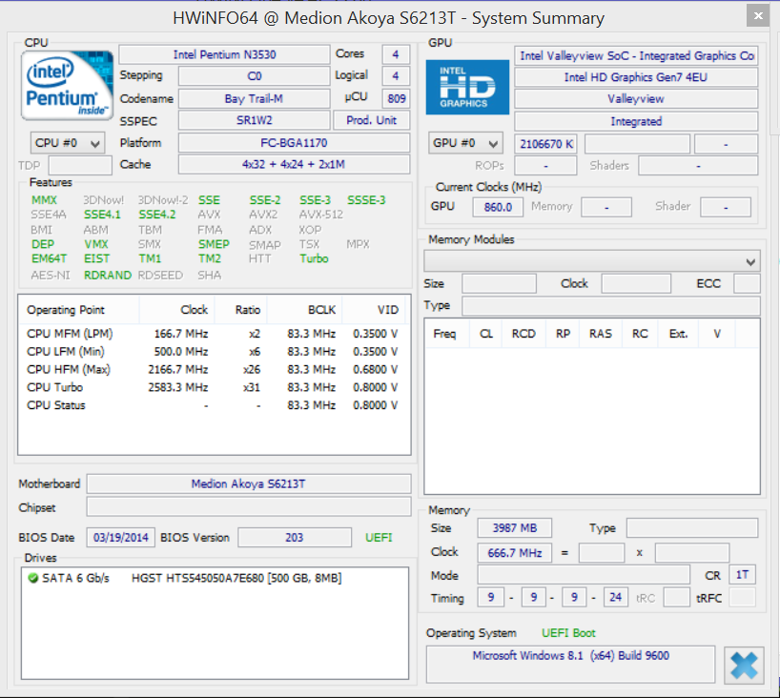Click the Intel HD Graphics logo
Image resolution: width=780 pixels, height=698 pixels.
(466, 87)
